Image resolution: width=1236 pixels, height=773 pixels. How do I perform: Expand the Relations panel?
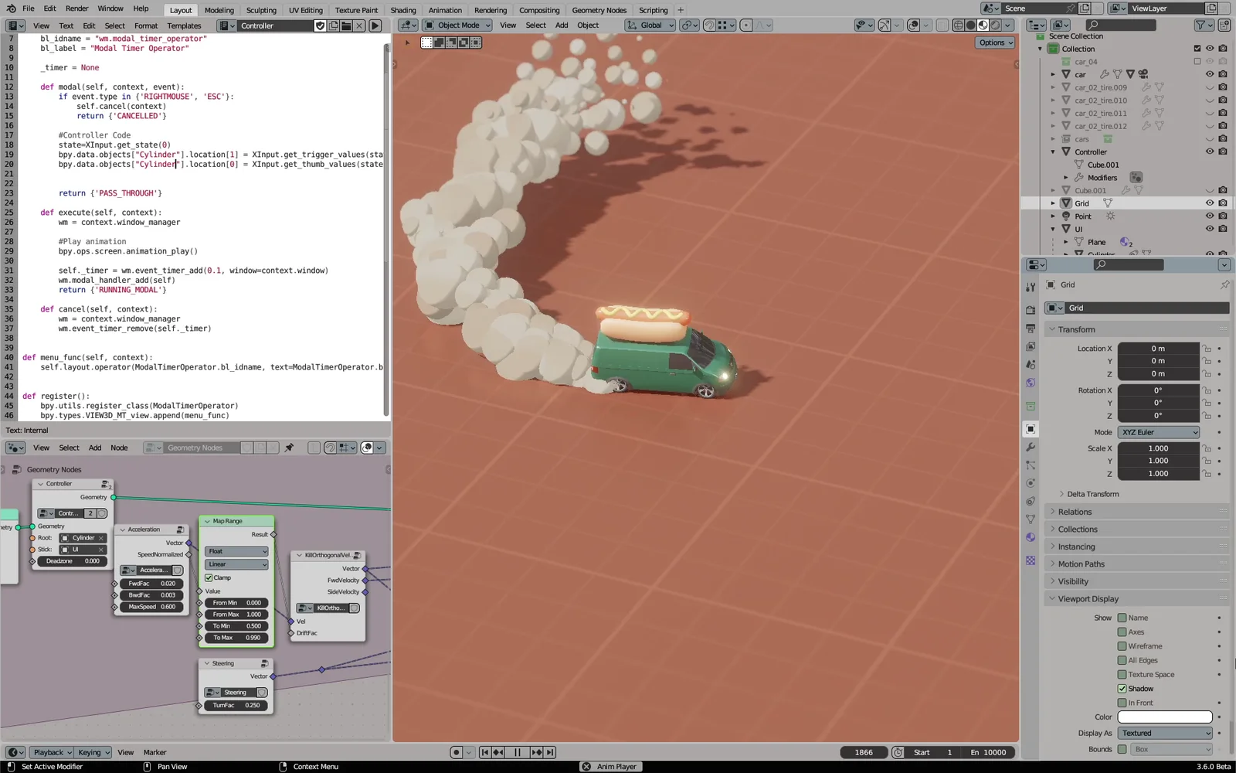click(x=1075, y=512)
